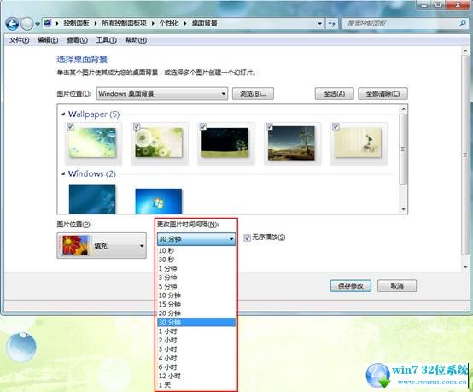Choose highlighted 30 分钟 in the interval list

(196, 322)
